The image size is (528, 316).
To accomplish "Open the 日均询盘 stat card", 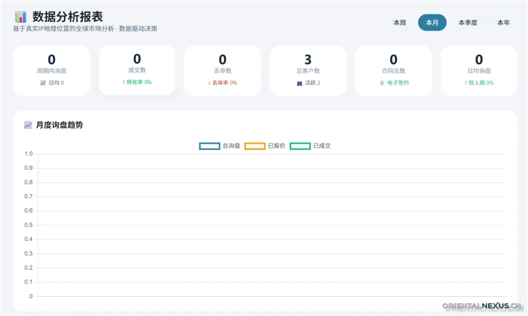I will point(479,71).
